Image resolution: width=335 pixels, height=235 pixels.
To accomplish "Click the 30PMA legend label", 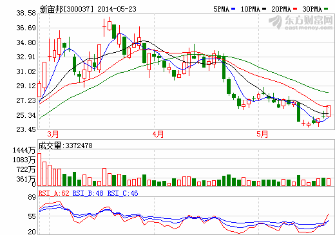I will pyautogui.click(x=312, y=9).
